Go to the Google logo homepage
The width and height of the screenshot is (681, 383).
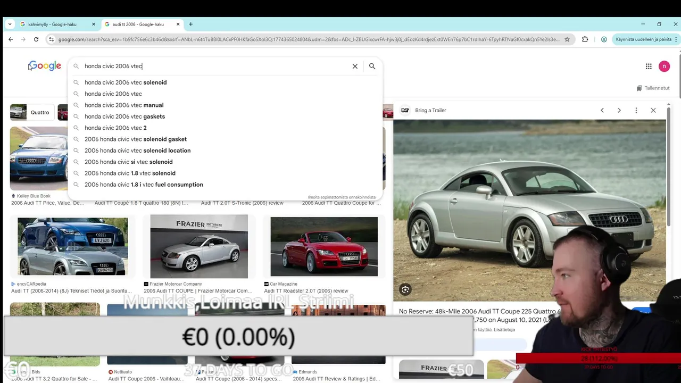pyautogui.click(x=45, y=66)
